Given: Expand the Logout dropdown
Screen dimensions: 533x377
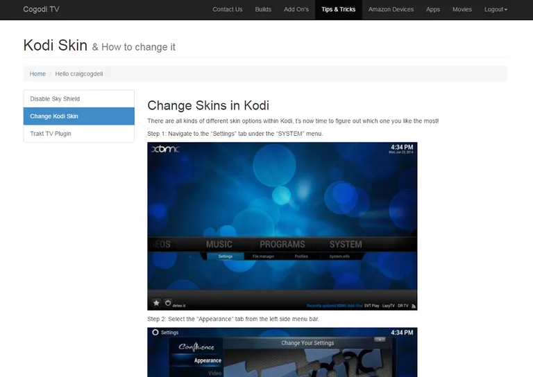Looking at the screenshot, I should point(496,10).
